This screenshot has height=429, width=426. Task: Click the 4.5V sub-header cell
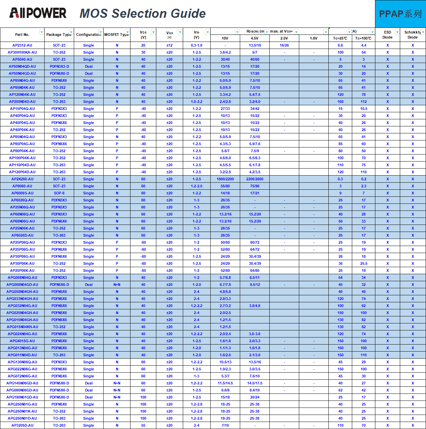pyautogui.click(x=255, y=38)
